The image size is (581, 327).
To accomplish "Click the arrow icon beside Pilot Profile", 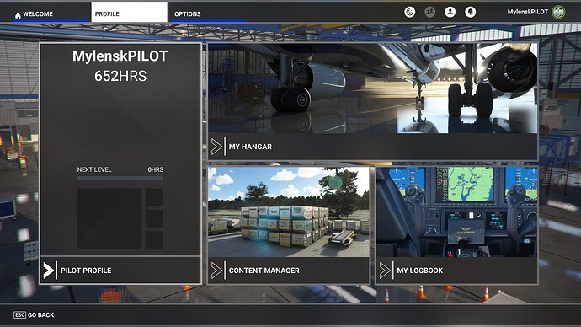I will coord(49,271).
